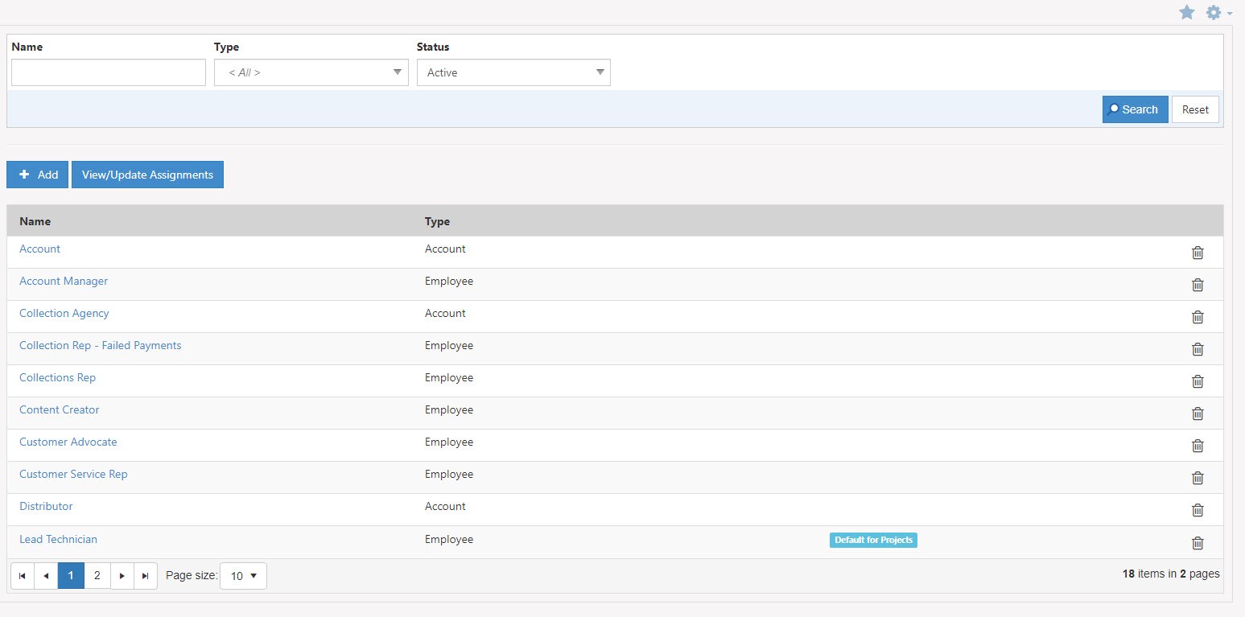Go to next page with the arrow icon
This screenshot has height=617, width=1245.
pyautogui.click(x=122, y=575)
